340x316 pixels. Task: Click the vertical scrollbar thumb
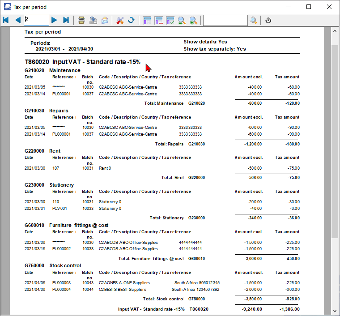coord(335,141)
